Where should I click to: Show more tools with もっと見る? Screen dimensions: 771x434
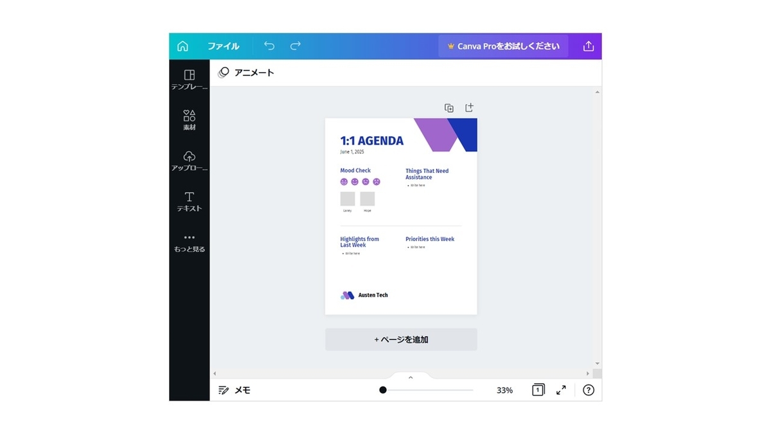[190, 242]
